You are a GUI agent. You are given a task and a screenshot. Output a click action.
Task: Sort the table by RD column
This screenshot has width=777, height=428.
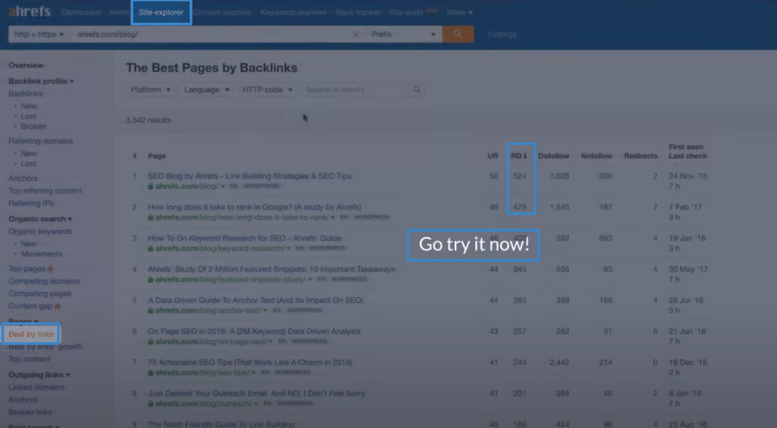point(519,156)
